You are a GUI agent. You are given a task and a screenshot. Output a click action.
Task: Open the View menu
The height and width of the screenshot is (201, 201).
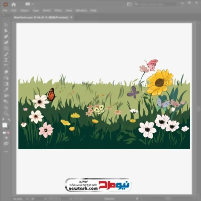pyautogui.click(x=69, y=11)
